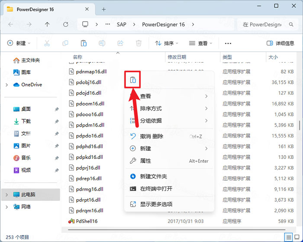
Task: Go back with the back arrow
Action: coord(11,25)
